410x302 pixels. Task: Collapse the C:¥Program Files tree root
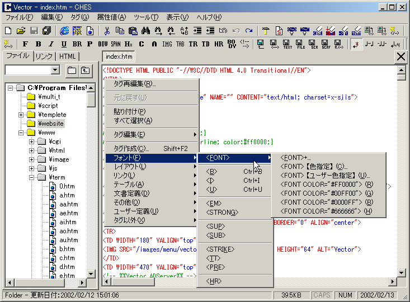[10, 88]
